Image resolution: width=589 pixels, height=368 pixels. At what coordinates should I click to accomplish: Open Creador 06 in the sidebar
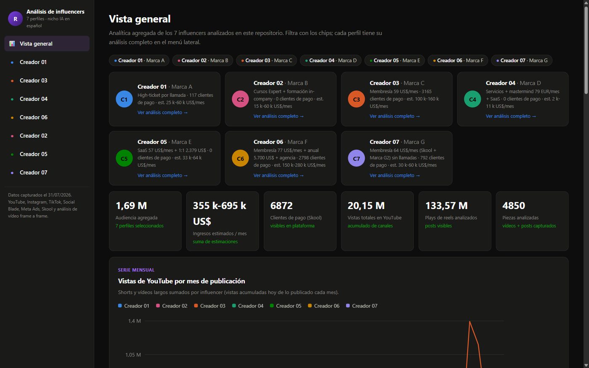(47, 117)
